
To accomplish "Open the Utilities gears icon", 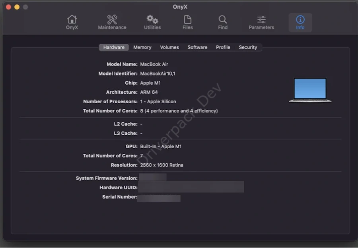I will (x=152, y=22).
